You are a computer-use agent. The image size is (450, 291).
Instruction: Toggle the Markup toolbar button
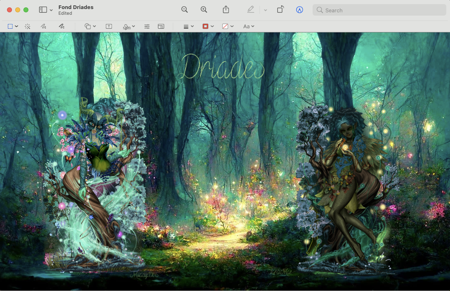click(299, 10)
